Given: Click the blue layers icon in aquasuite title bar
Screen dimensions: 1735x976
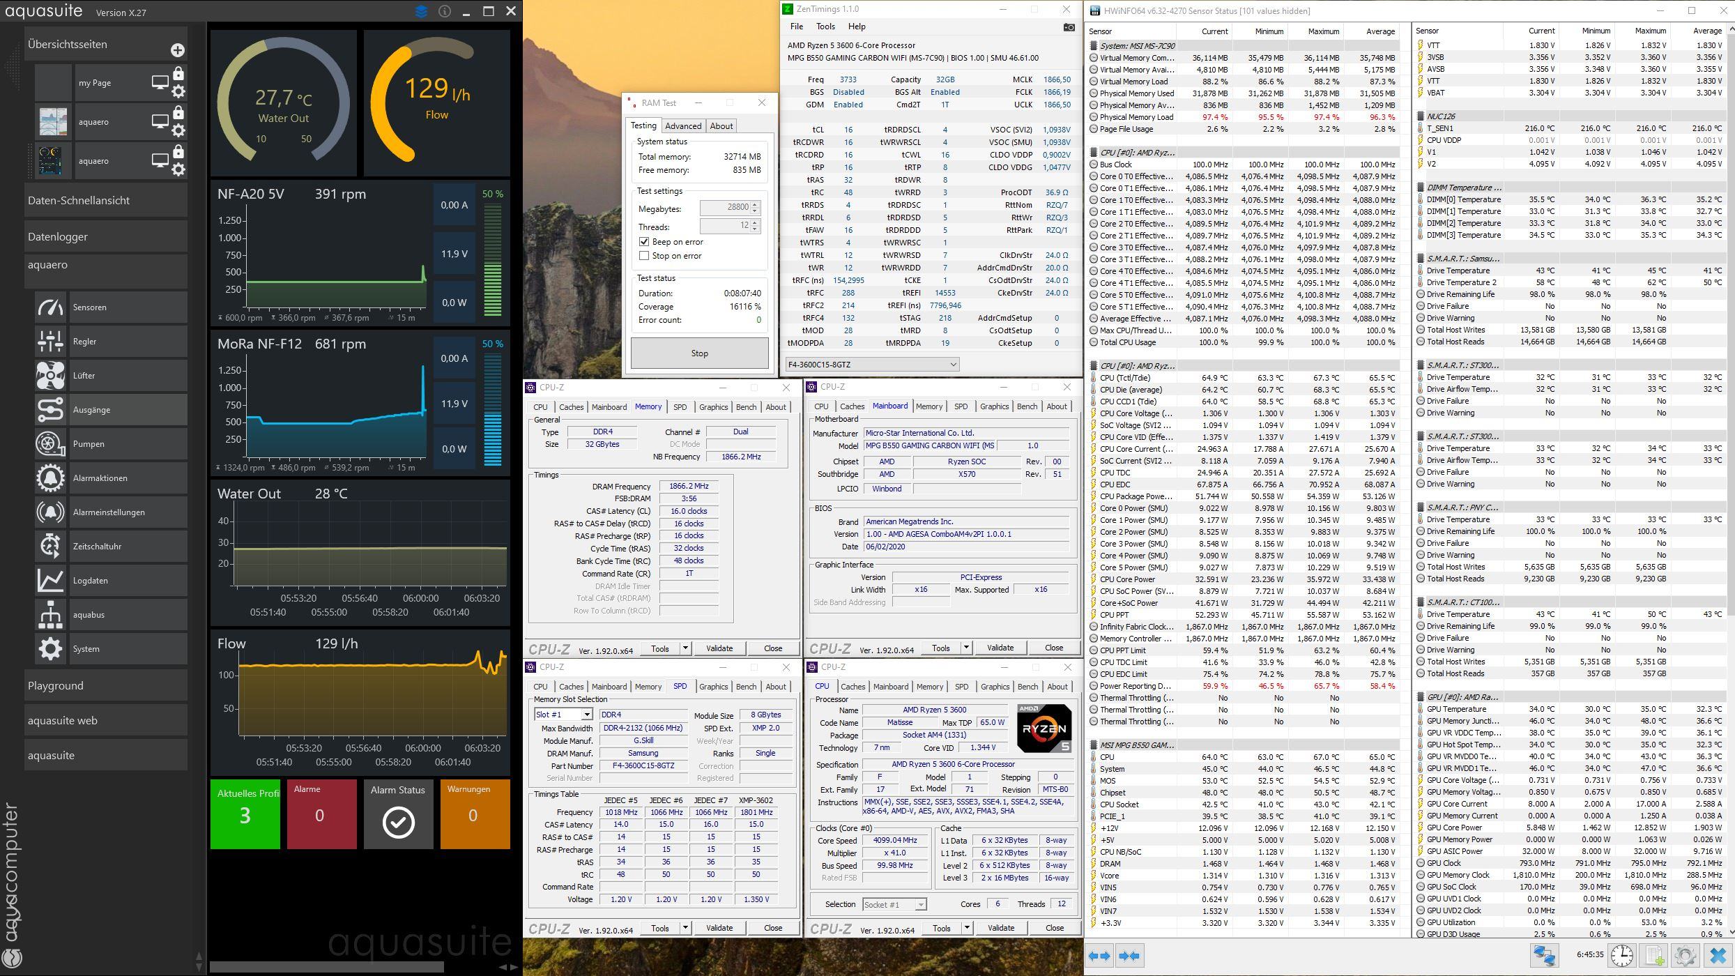Looking at the screenshot, I should 421,11.
